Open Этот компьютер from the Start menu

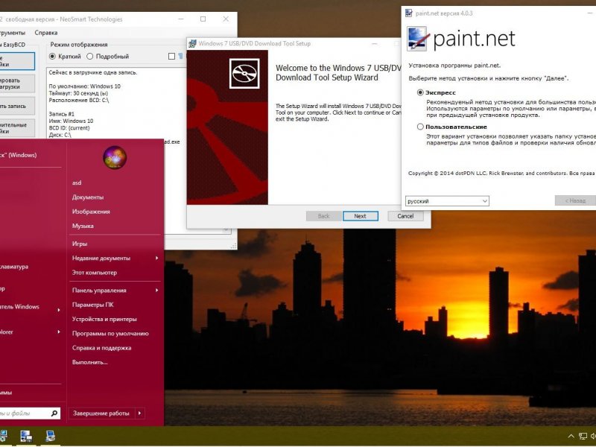[x=95, y=273]
